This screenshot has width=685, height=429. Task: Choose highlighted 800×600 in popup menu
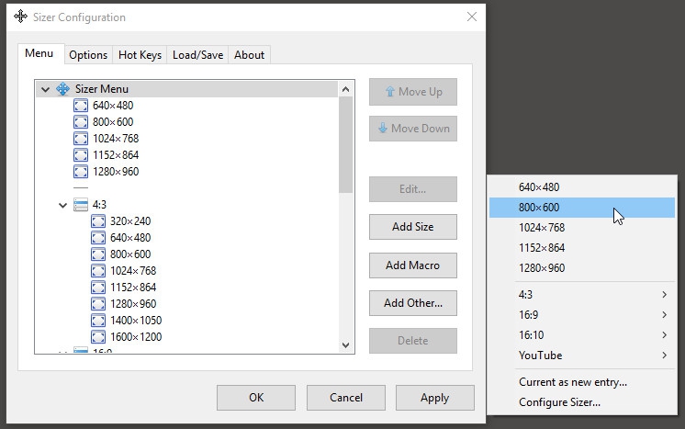[582, 208]
